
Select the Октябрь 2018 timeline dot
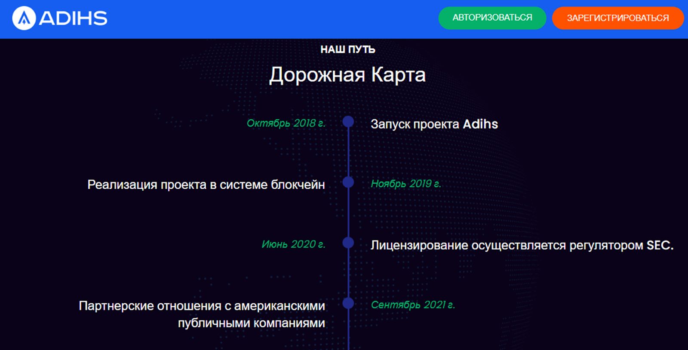pyautogui.click(x=348, y=122)
